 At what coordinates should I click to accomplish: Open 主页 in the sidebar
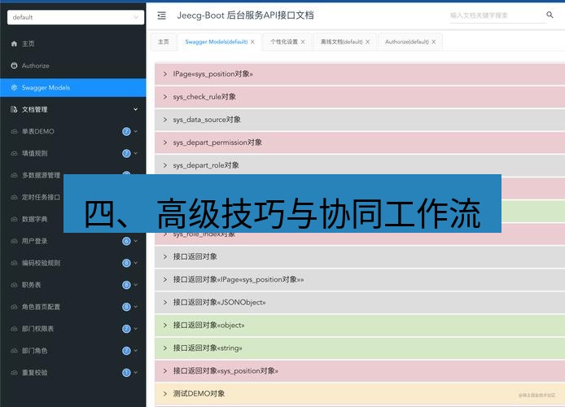click(73, 44)
